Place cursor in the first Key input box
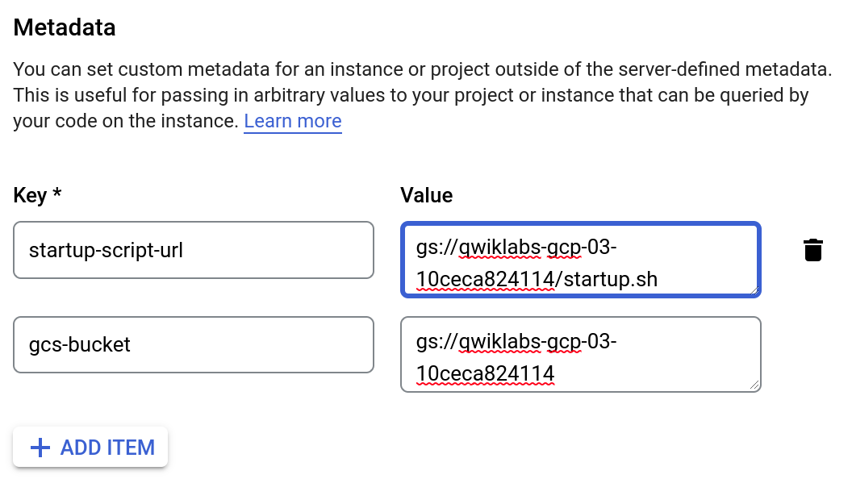 [194, 250]
